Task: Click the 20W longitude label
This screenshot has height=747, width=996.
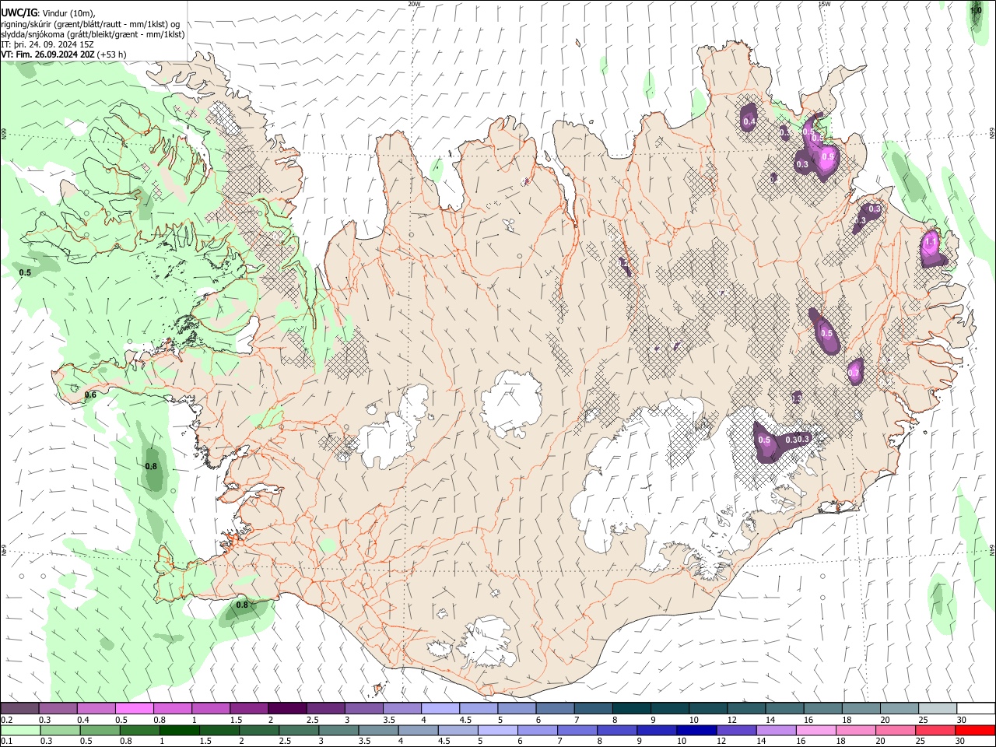Action: (x=414, y=3)
